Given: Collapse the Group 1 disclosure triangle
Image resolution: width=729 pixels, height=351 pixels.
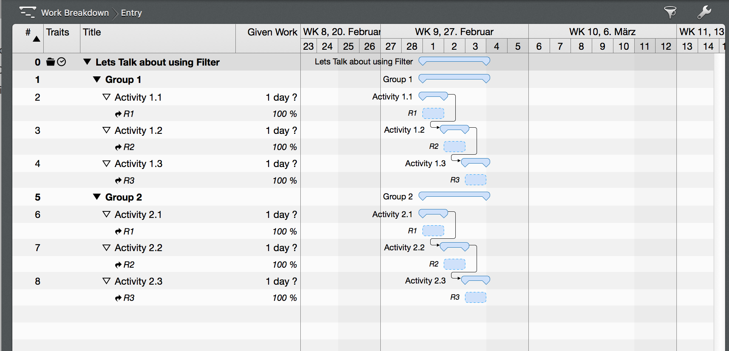Looking at the screenshot, I should point(96,79).
